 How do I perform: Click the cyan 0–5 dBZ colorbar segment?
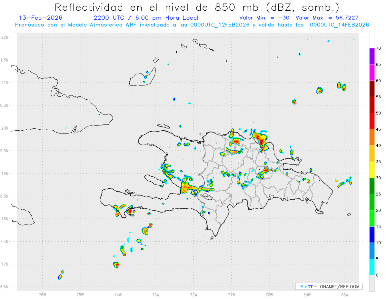(x=372, y=267)
